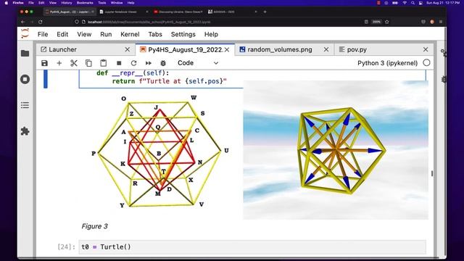Click the __repr__ code cell editor
This screenshot has width=464, height=261.
[x=161, y=79]
